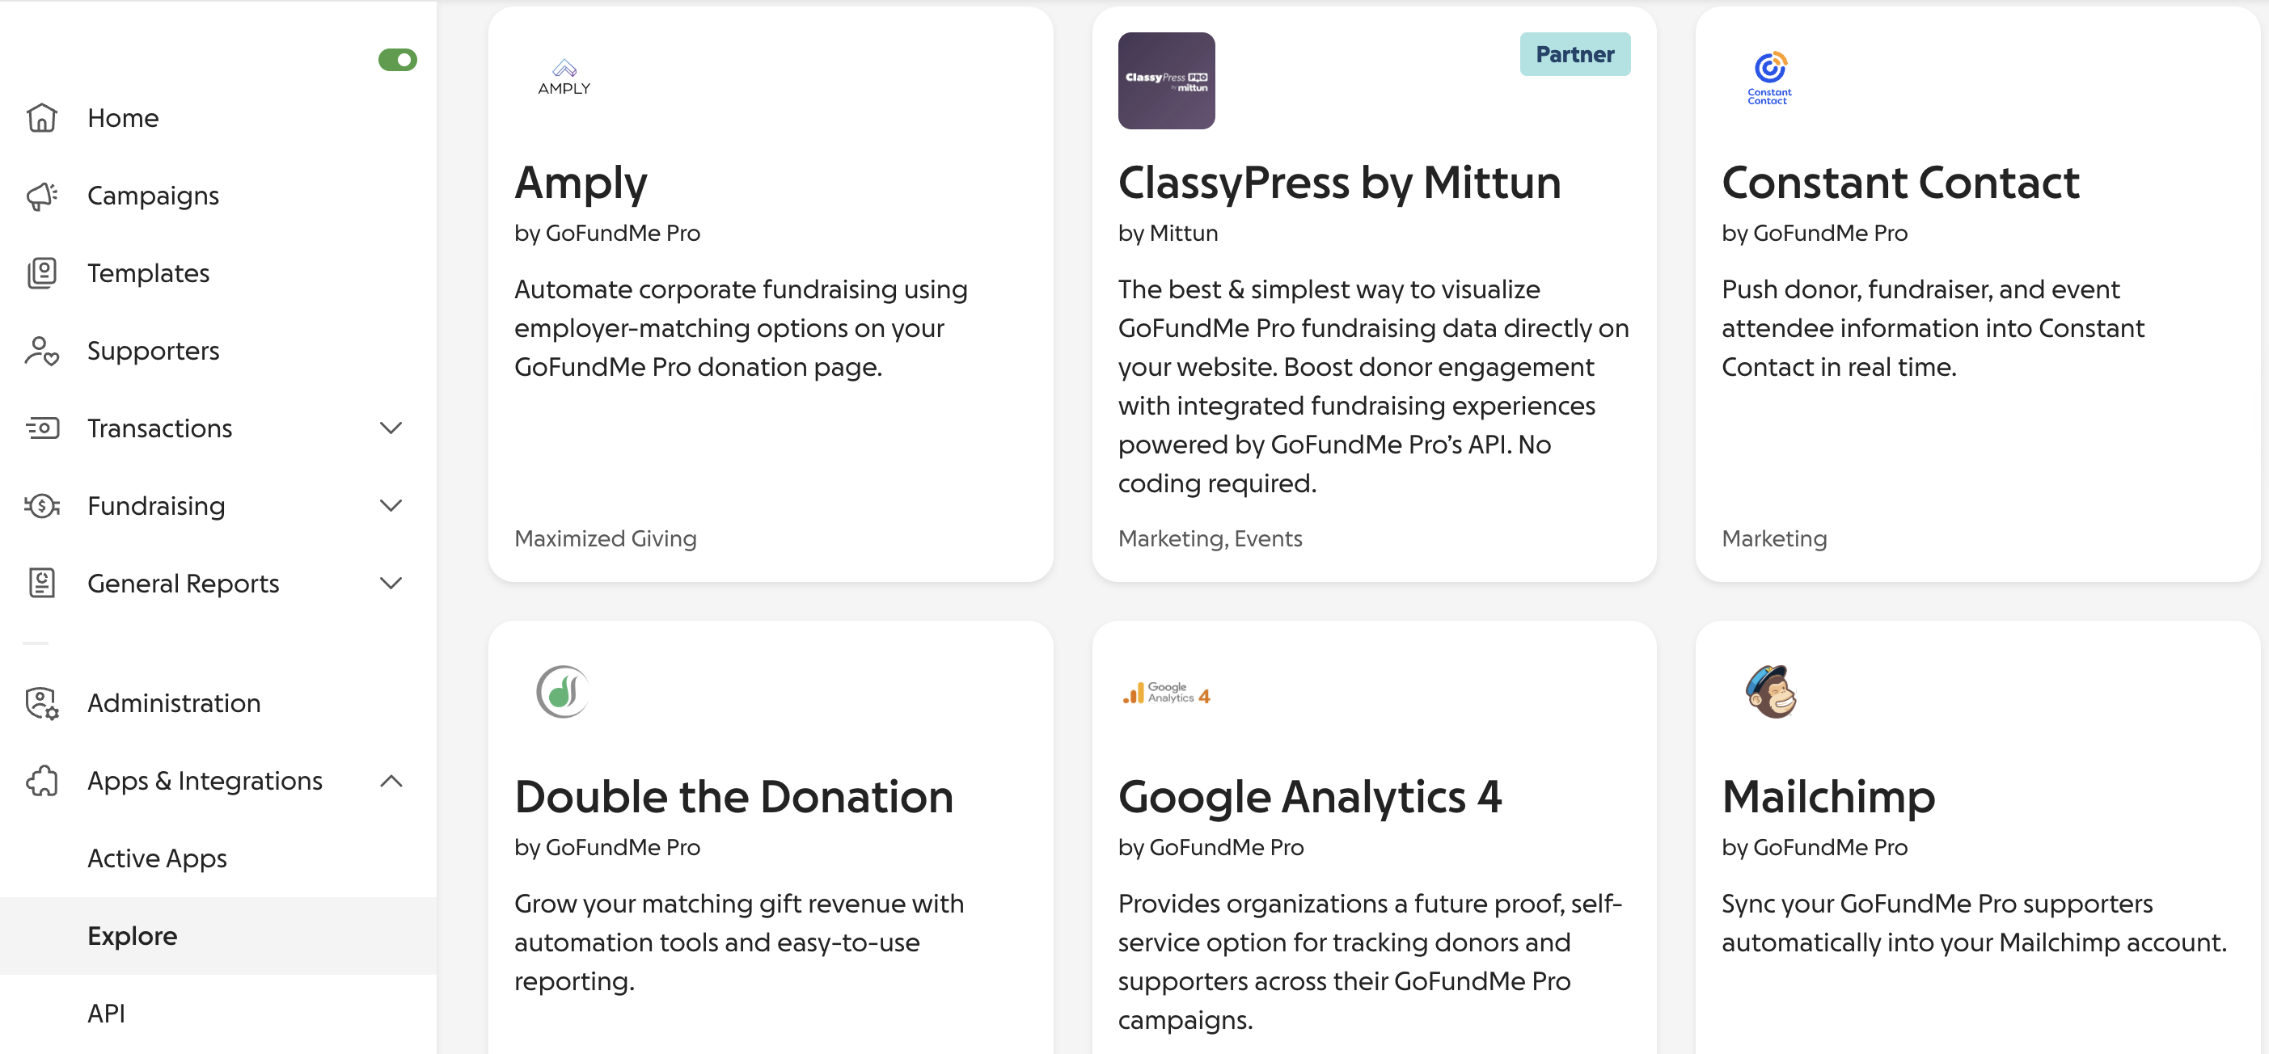Click the Campaigns megaphone icon
2269x1054 pixels.
41,196
